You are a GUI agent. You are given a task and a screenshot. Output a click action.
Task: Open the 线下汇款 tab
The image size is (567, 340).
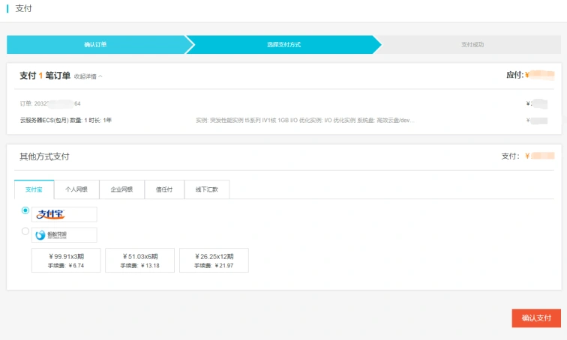(x=207, y=189)
